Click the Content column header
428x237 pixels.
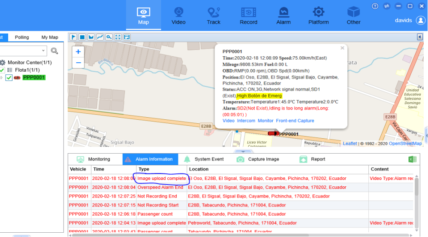pyautogui.click(x=391, y=169)
